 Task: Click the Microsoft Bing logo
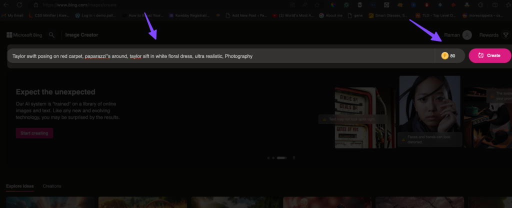[23, 35]
